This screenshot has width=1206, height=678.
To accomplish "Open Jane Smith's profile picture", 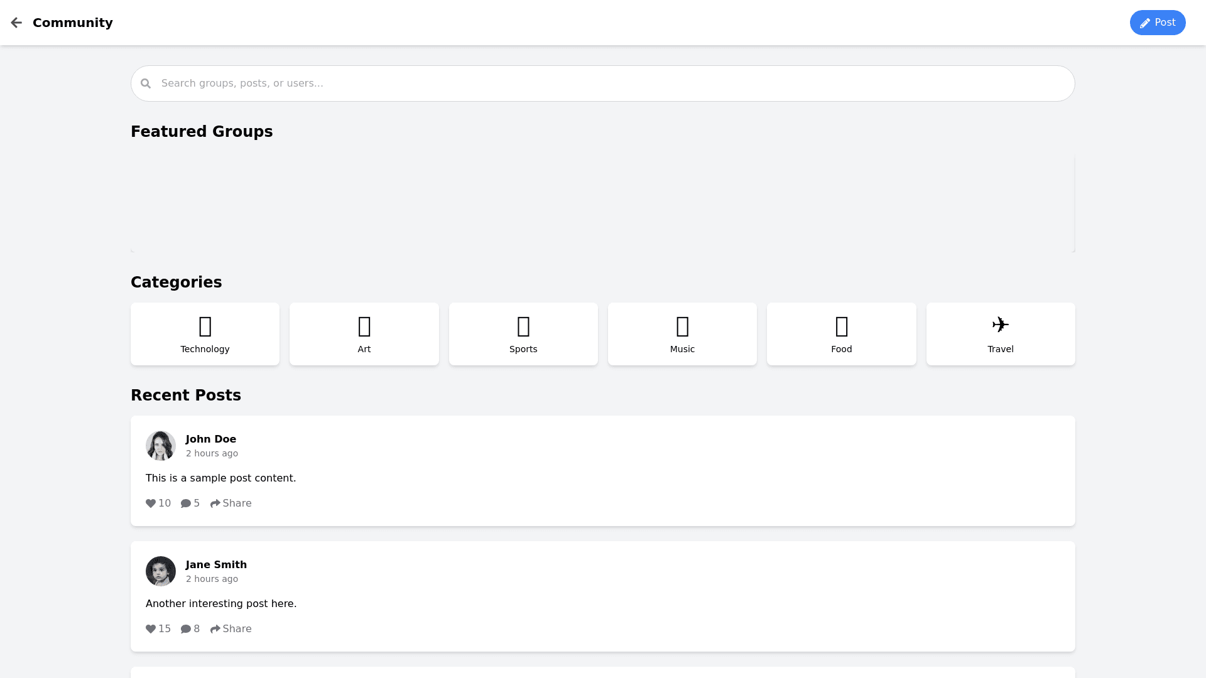I will tap(161, 571).
